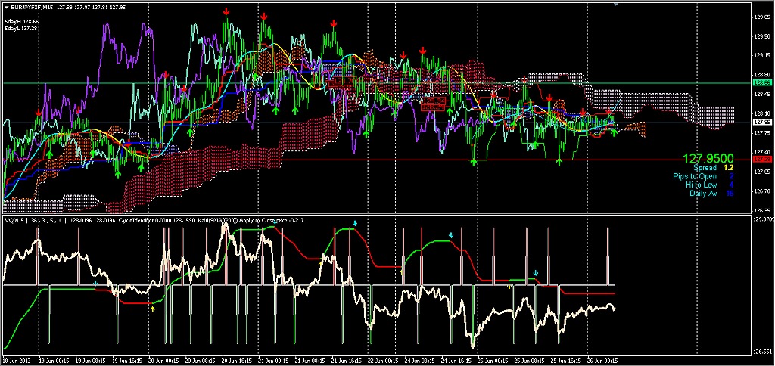Click the red 127.38 price axis label
The height and width of the screenshot is (366, 775).
[x=761, y=160]
